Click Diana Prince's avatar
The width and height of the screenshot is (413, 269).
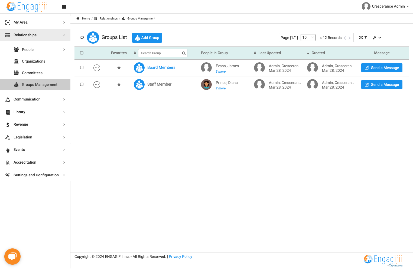click(x=206, y=85)
